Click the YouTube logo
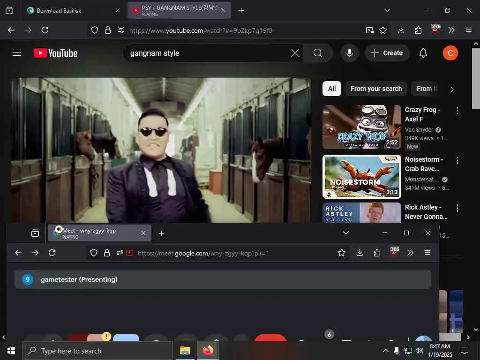The image size is (480, 360). click(x=56, y=53)
